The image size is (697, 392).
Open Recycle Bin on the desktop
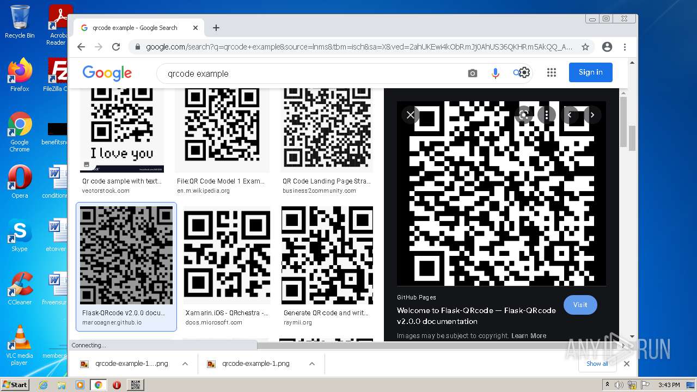(x=20, y=22)
